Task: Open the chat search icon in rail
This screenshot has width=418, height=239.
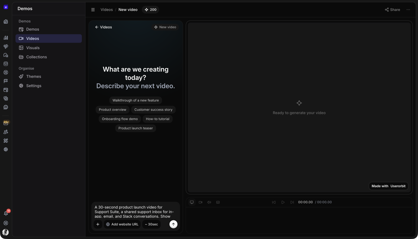Action: 6,55
